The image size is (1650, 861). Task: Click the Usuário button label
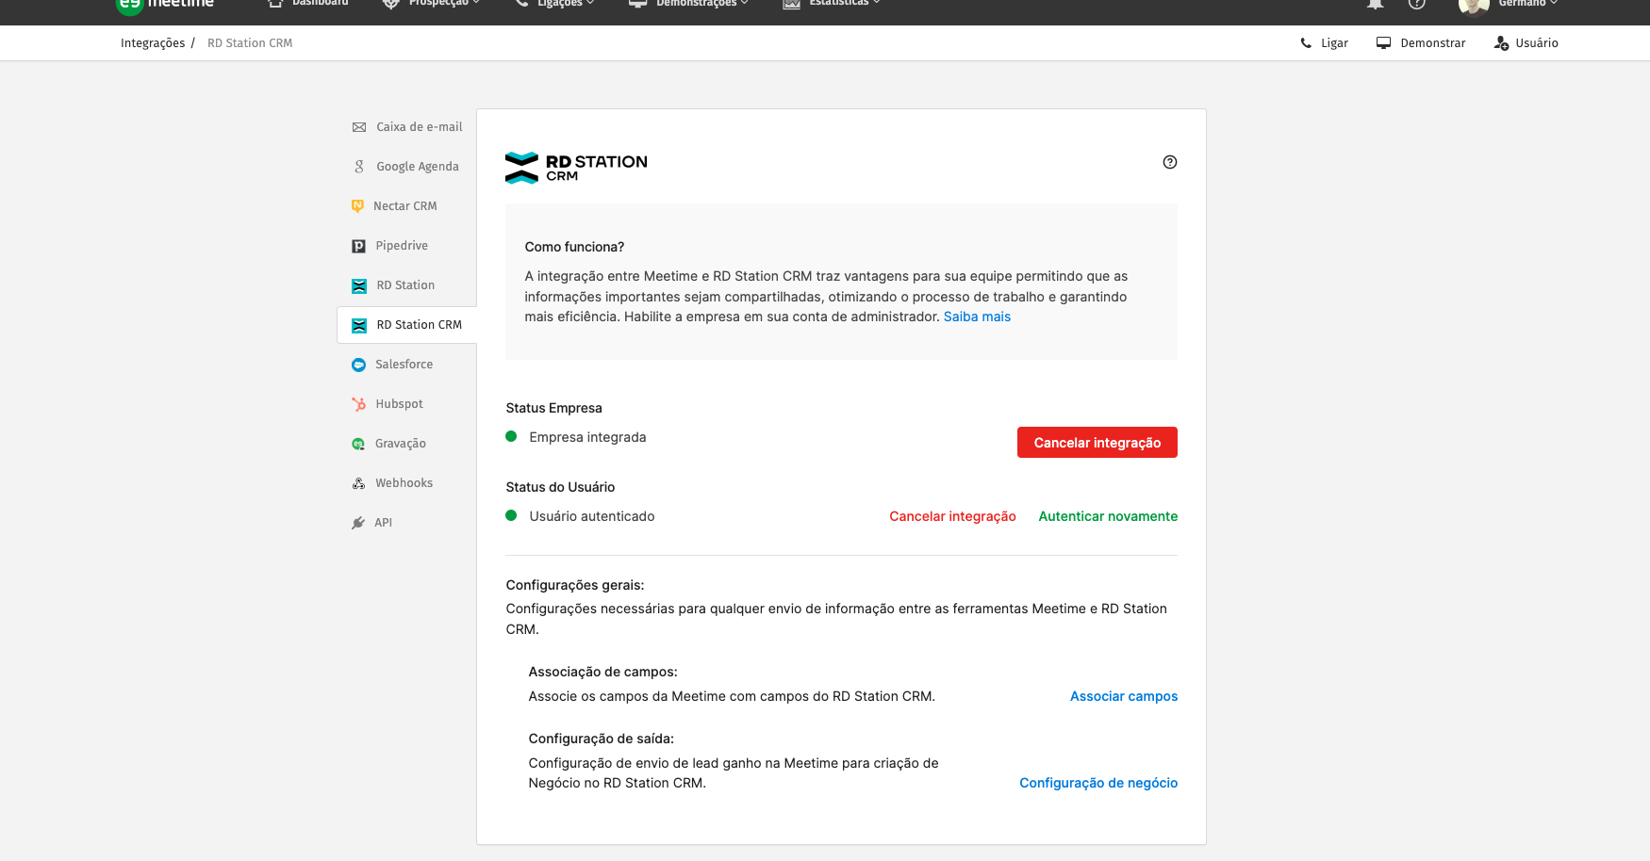[x=1537, y=43]
